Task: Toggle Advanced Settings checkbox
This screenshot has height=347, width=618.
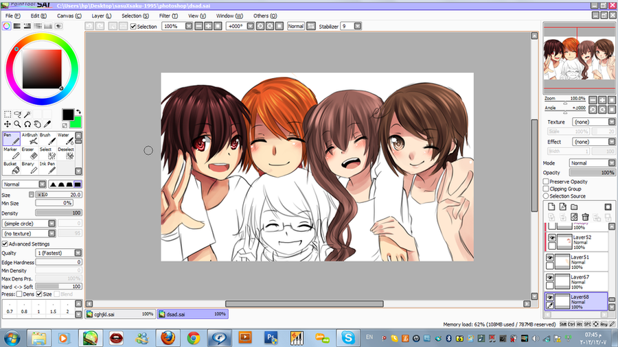Action: (x=5, y=244)
